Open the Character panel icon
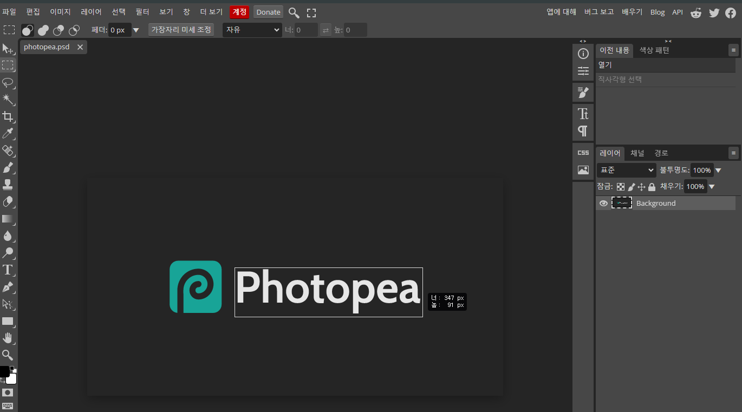This screenshot has width=742, height=412. point(583,114)
